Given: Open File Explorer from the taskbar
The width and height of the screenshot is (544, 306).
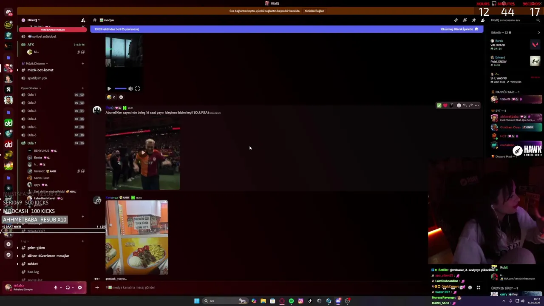Looking at the screenshot, I should click(x=263, y=301).
